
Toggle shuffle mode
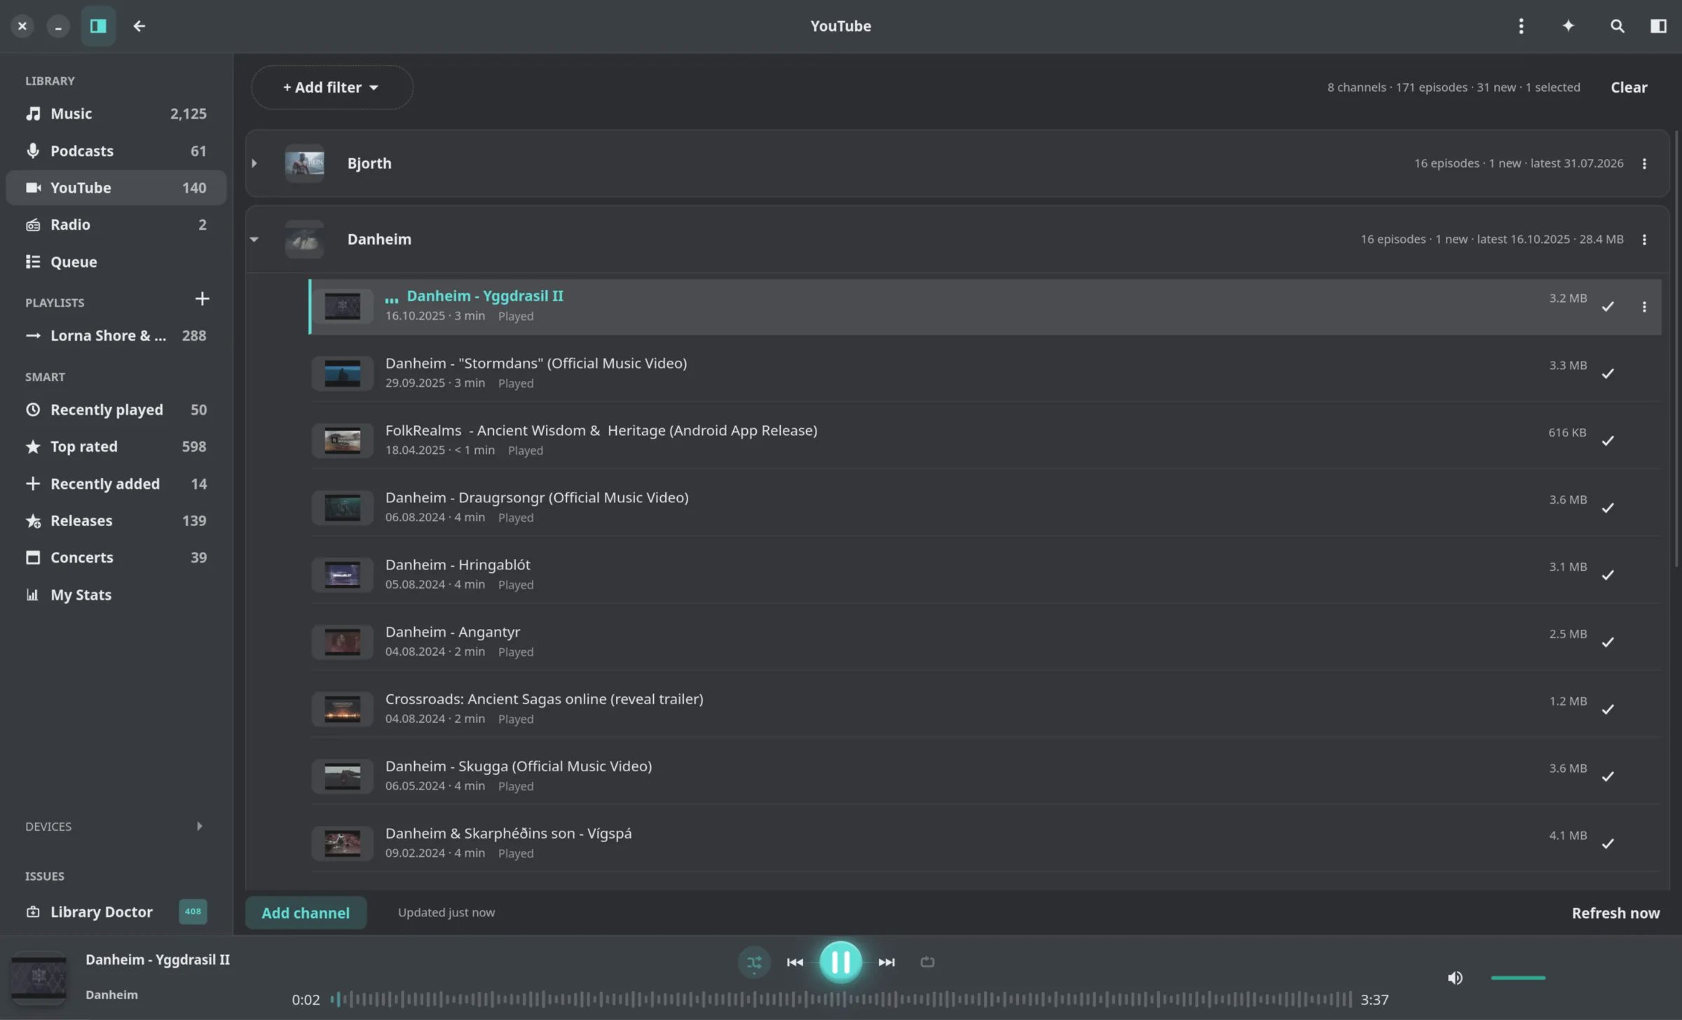click(754, 963)
